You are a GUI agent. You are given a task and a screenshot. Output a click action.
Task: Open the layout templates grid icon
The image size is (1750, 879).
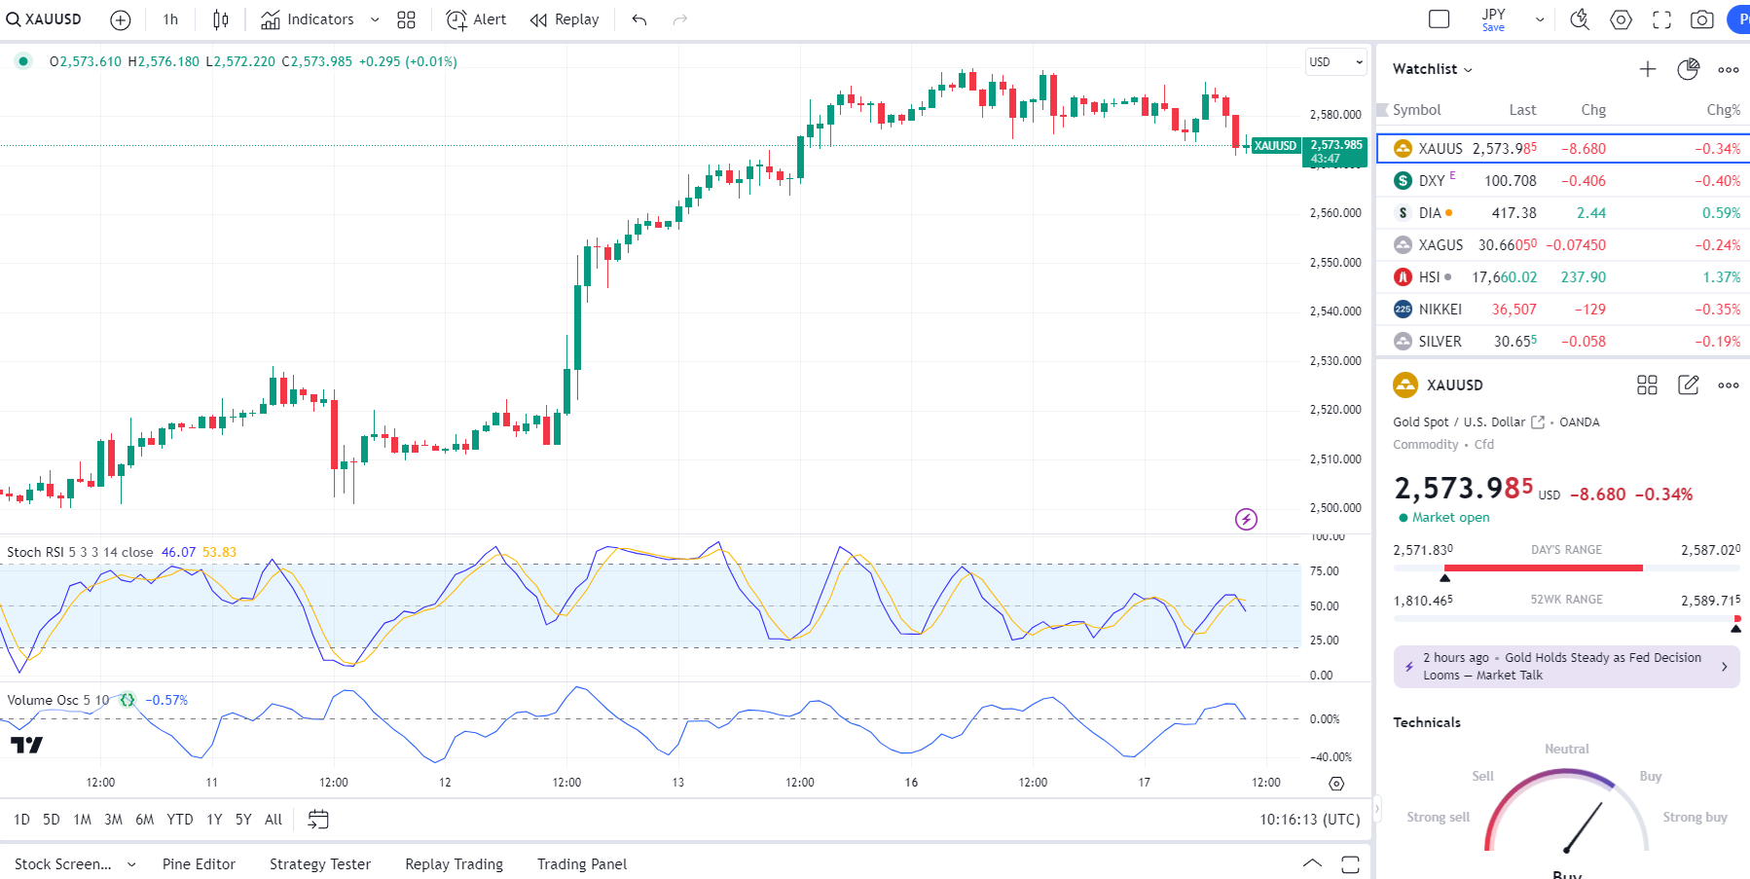(x=406, y=19)
